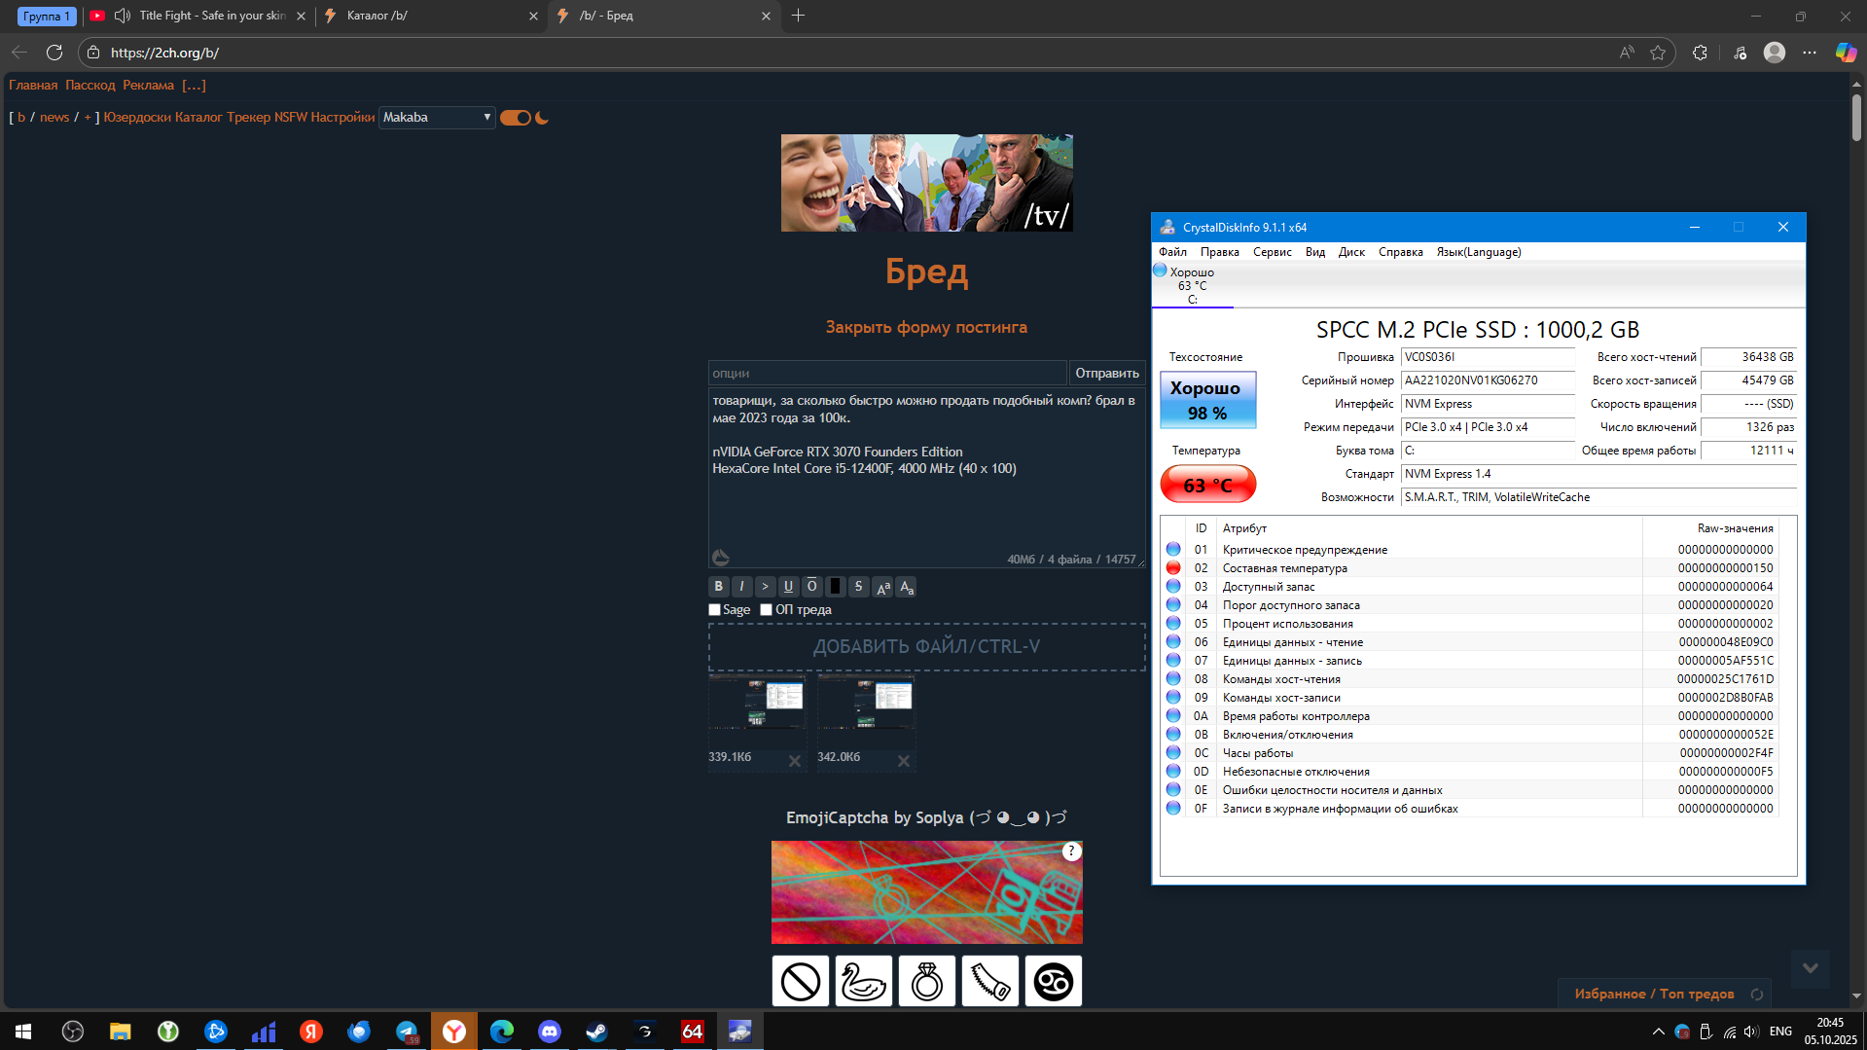Screen dimensions: 1867x1050
Task: Click the опции input field
Action: [x=887, y=374]
